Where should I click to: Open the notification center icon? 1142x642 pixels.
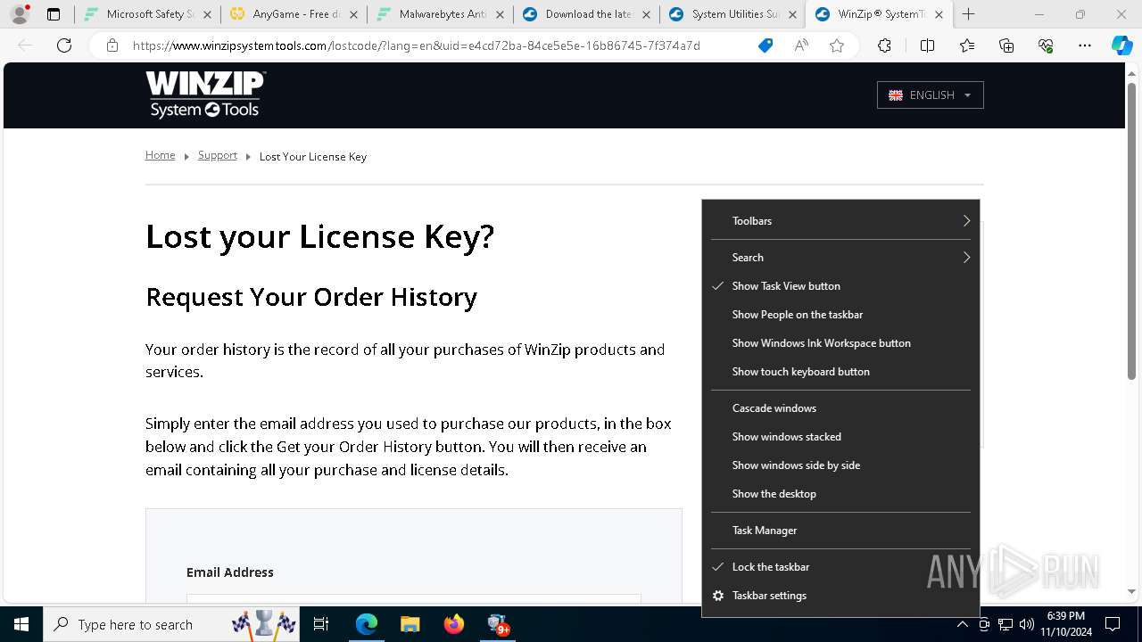coord(1113,624)
